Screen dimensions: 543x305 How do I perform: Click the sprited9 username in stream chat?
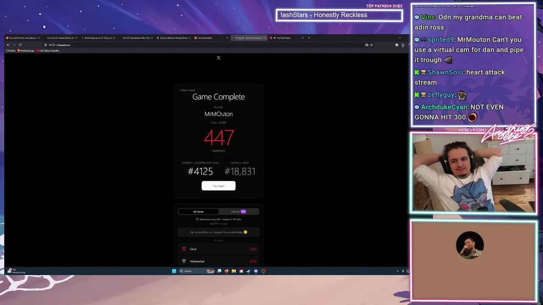tap(441, 39)
